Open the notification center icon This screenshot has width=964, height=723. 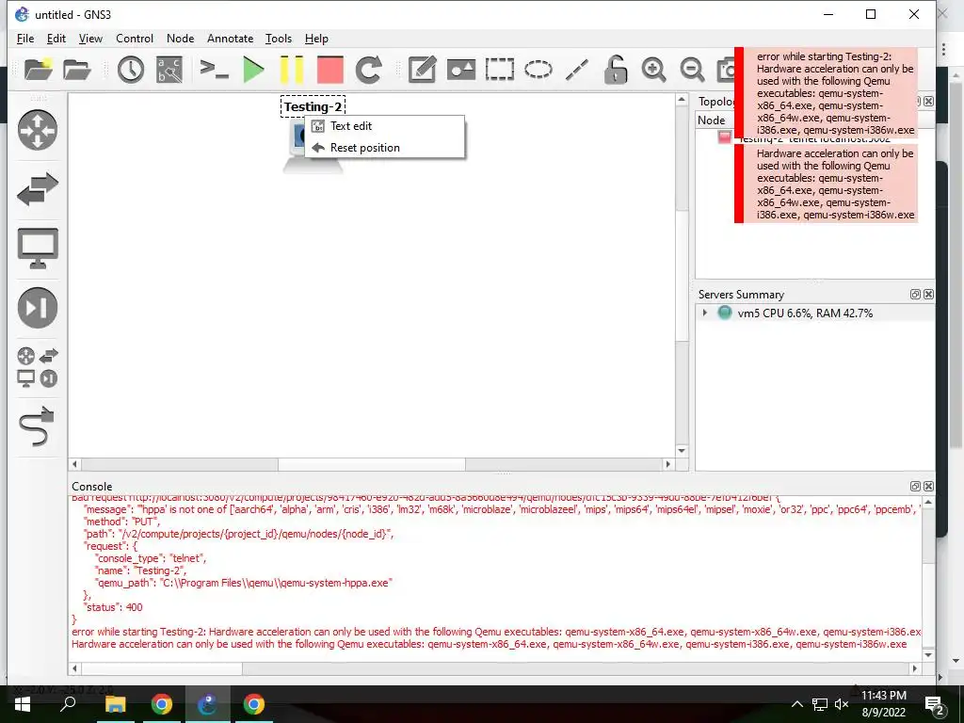coord(935,704)
